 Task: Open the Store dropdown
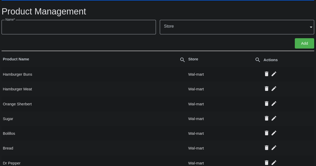(237, 27)
